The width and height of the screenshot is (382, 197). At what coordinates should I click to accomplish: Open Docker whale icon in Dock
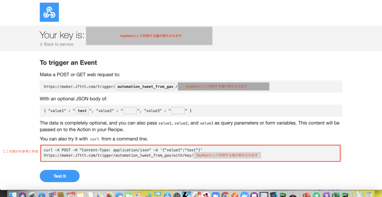pyautogui.click(x=245, y=194)
